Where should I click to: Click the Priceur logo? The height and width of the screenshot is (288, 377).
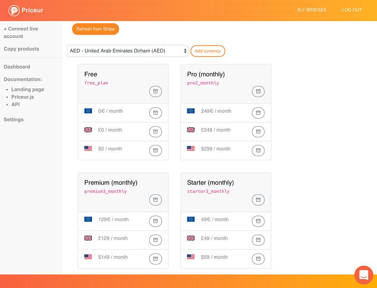26,10
